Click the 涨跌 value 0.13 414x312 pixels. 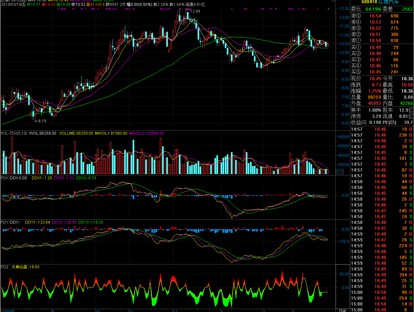pyautogui.click(x=376, y=85)
